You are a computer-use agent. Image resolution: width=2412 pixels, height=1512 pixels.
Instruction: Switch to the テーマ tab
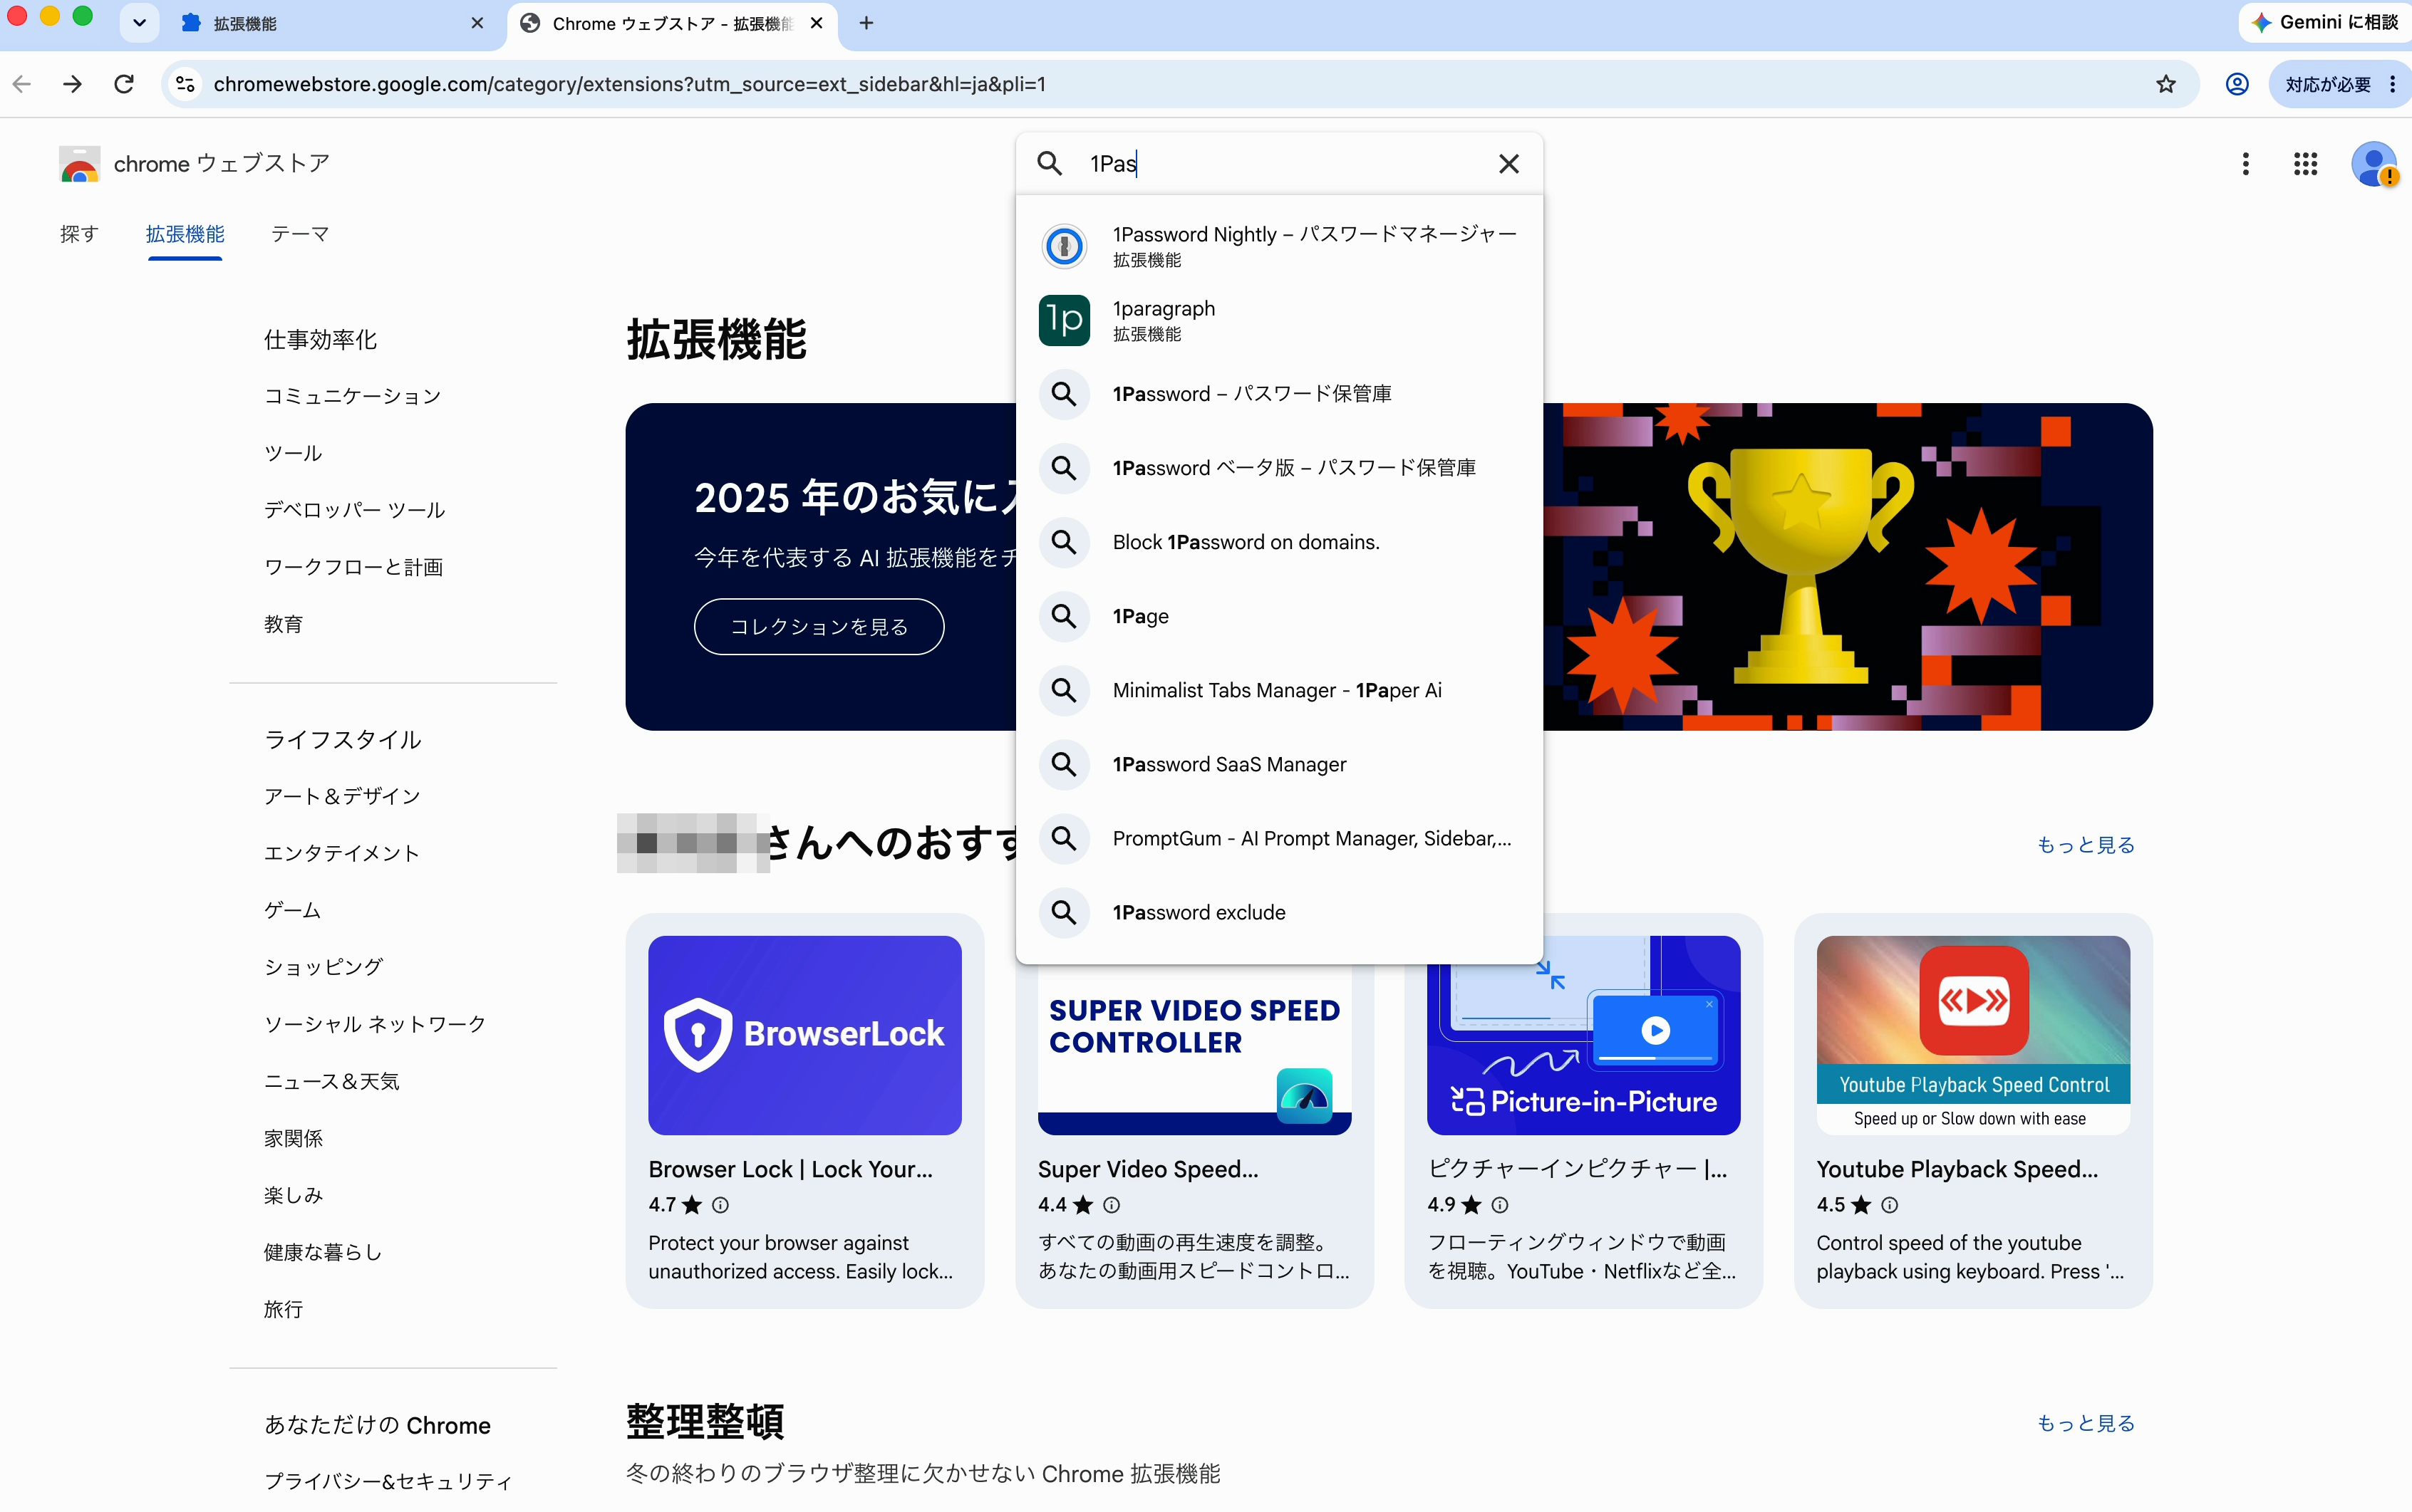300,234
